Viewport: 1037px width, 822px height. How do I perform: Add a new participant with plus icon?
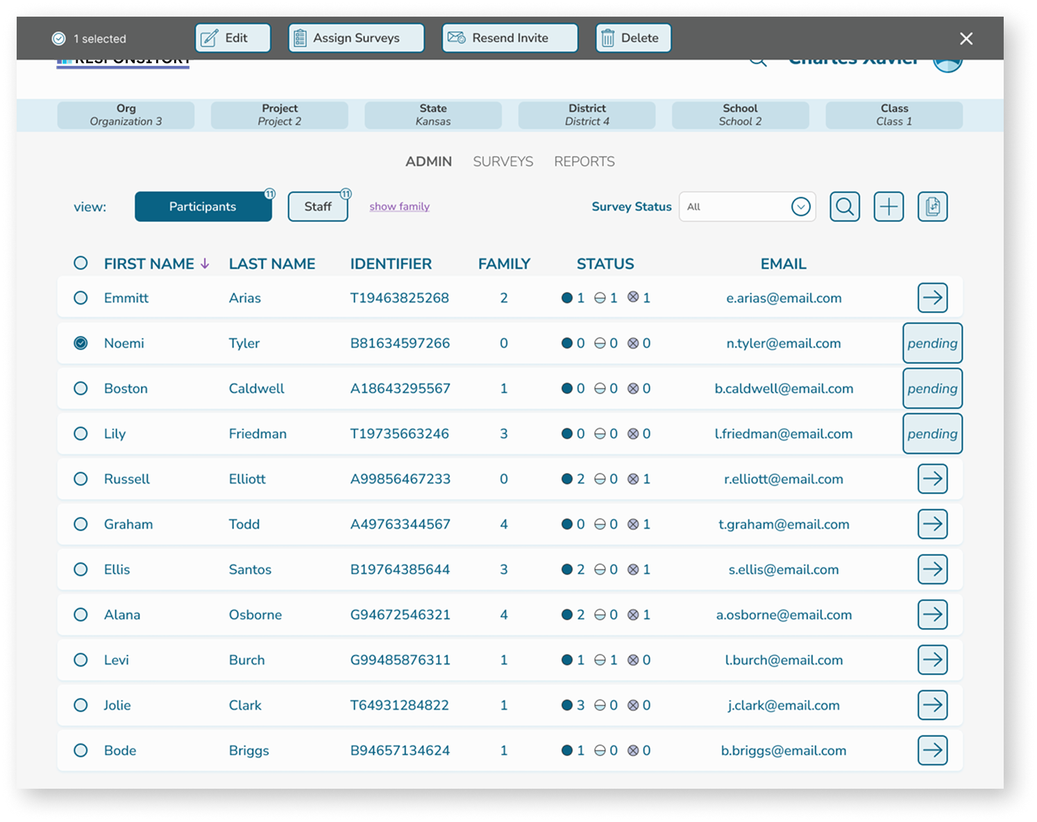click(x=888, y=207)
